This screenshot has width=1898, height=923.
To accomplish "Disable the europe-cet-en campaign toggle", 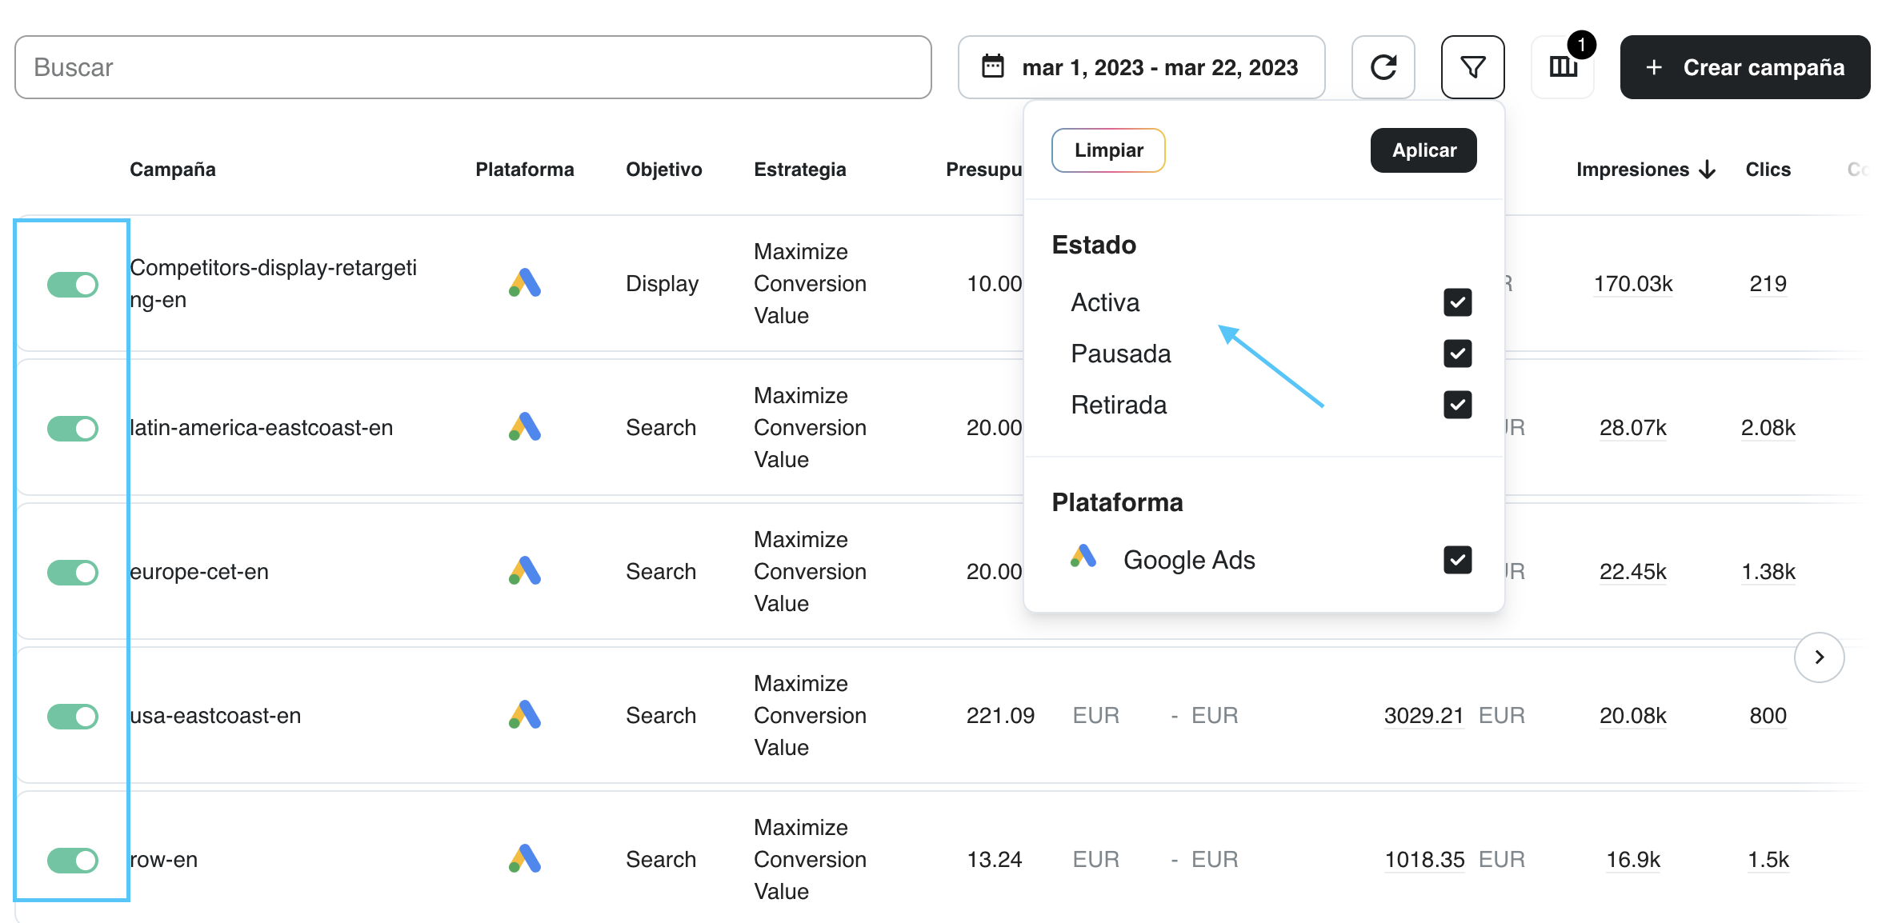I will coord(73,572).
